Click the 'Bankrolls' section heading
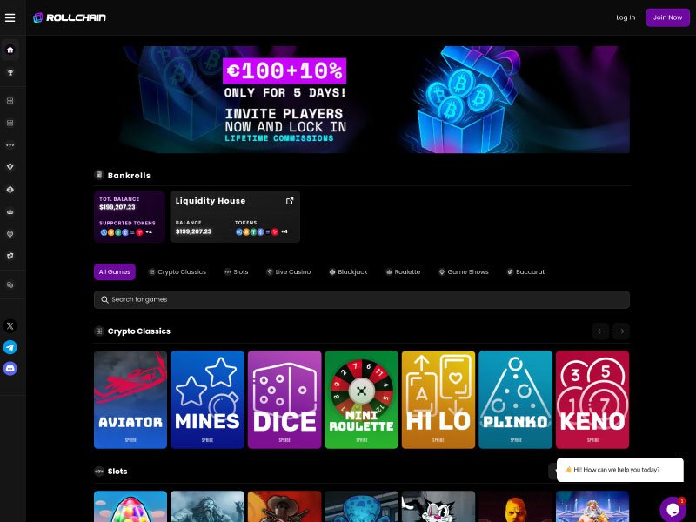This screenshot has width=696, height=522. [x=129, y=176]
